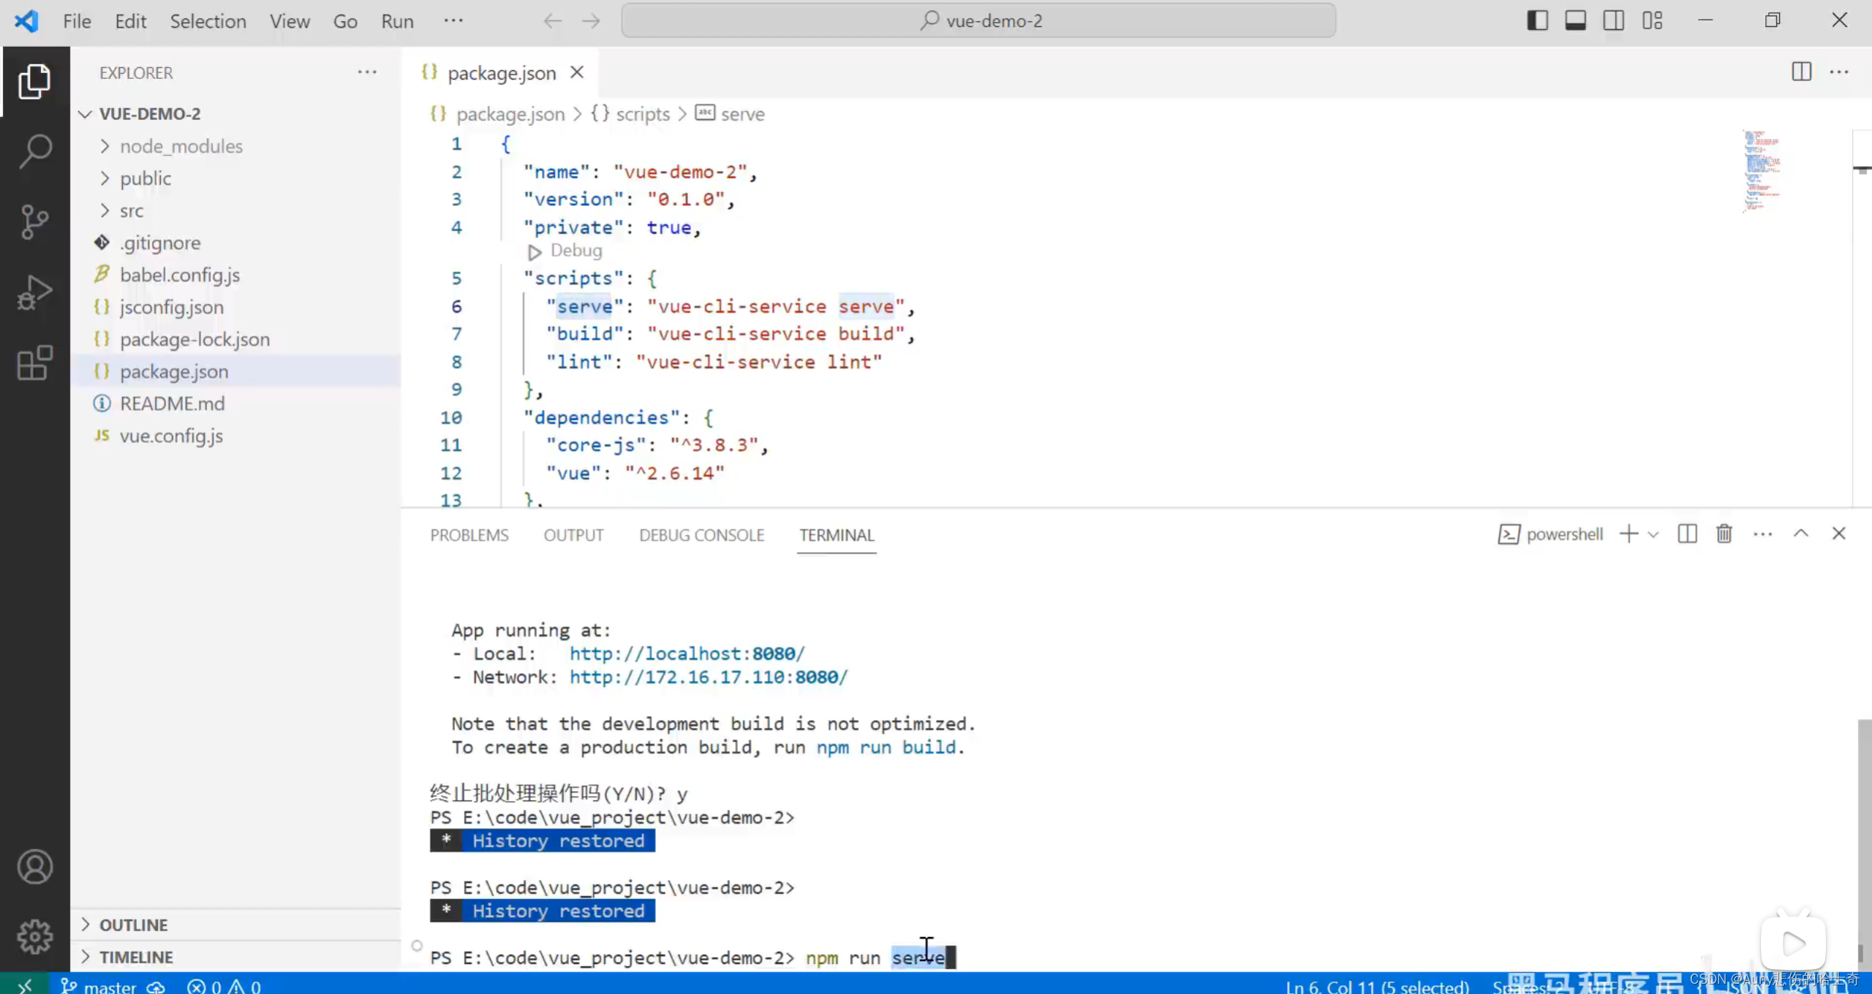The width and height of the screenshot is (1872, 994).
Task: Toggle bottom panel visibility
Action: pos(1575,20)
